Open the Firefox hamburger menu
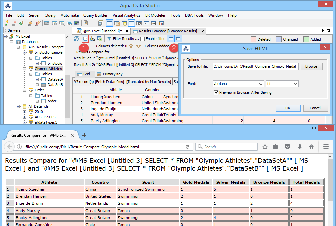This screenshot has height=226, width=336. (326, 147)
